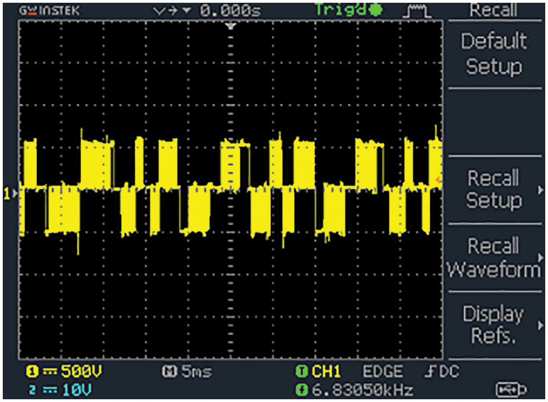Select the Recall menu title
This screenshot has height=402, width=548.
(493, 9)
